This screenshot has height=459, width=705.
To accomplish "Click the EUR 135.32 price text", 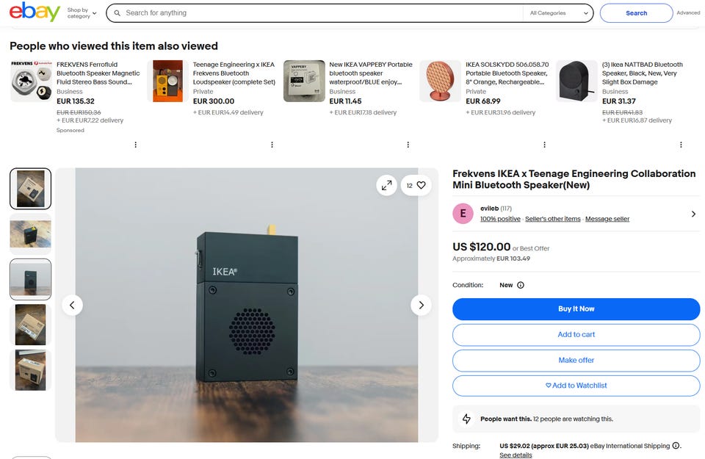I will pos(76,101).
